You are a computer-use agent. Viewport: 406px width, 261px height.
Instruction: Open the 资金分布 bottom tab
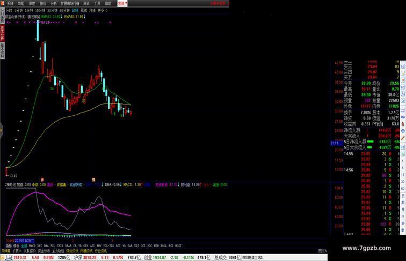44,251
